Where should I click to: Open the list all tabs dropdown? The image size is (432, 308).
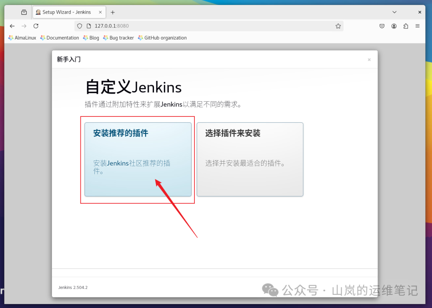pos(394,12)
